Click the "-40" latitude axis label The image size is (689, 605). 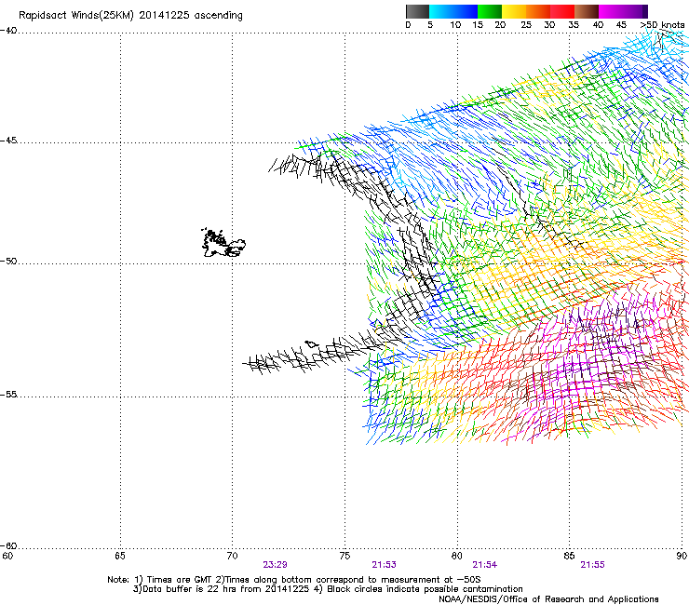[8, 31]
